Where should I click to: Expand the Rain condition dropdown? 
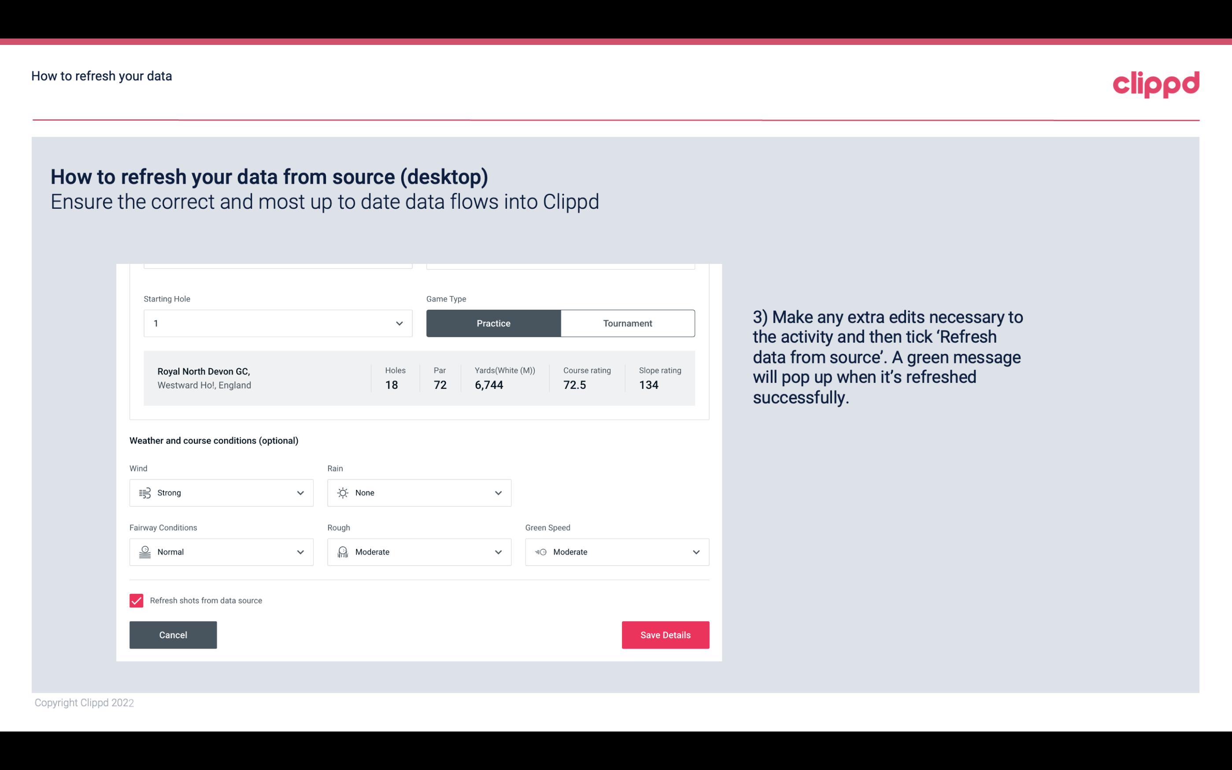click(497, 492)
